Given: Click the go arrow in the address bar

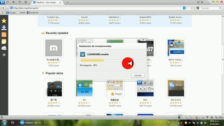Looking at the screenshot, I should pos(191,8).
